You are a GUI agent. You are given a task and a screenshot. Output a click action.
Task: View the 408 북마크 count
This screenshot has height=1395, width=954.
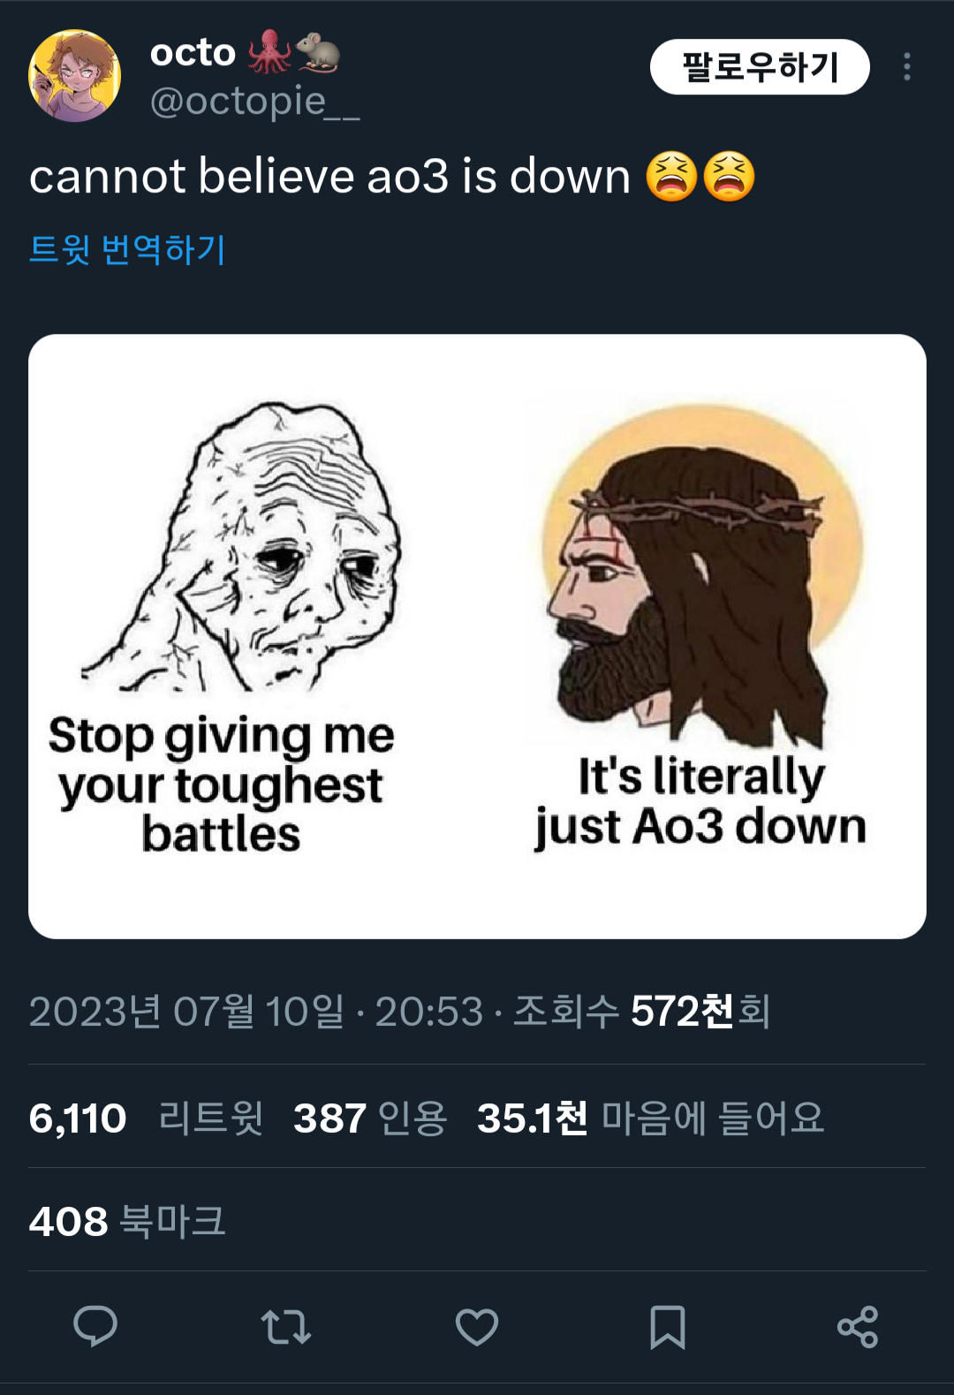pos(128,1222)
